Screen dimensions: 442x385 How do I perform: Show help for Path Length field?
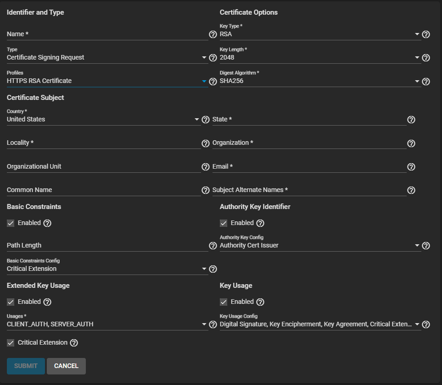[213, 246]
